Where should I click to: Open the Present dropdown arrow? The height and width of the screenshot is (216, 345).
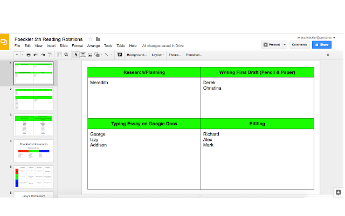click(285, 45)
